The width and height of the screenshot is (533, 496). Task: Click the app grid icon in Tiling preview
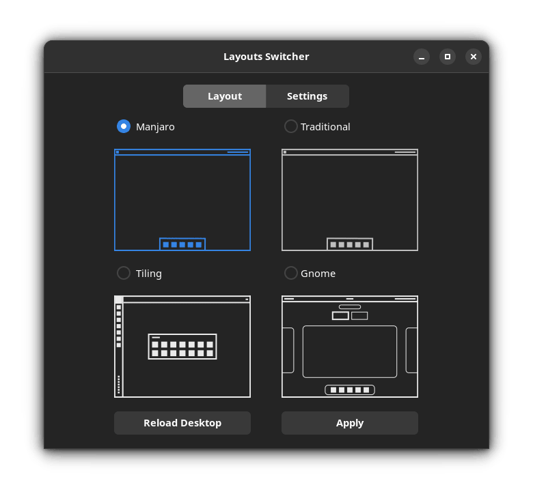[x=182, y=346]
